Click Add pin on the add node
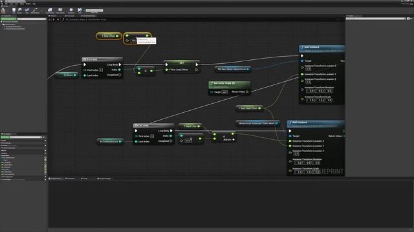414x232 pixels. pos(228,140)
